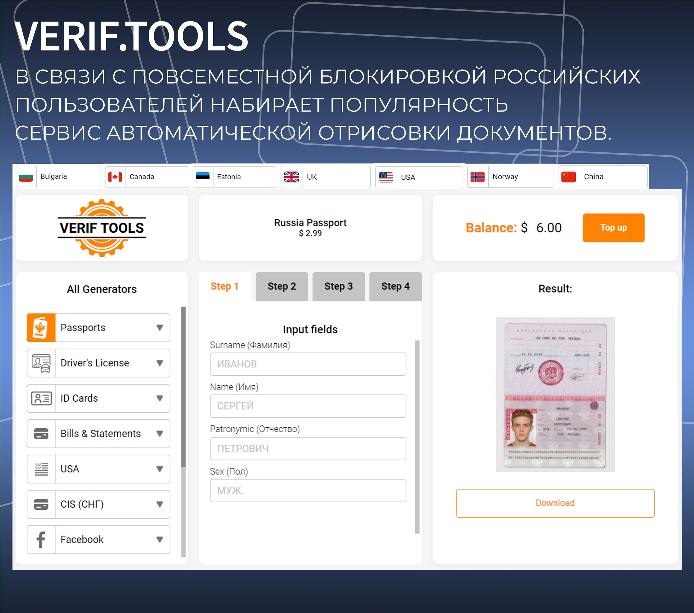This screenshot has width=694, height=613.
Task: Expand the USA generator dropdown arrow
Action: point(160,469)
